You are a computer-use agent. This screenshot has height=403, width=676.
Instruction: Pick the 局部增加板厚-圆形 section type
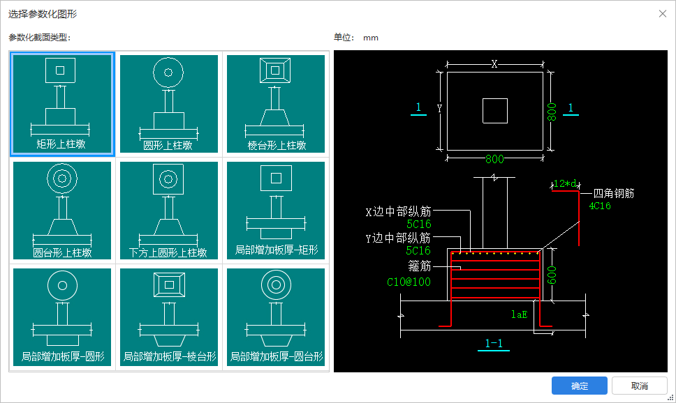[62, 317]
